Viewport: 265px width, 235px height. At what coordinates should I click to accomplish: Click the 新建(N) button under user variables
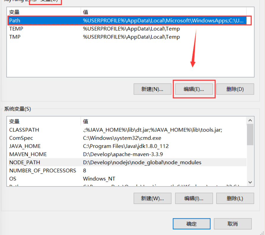coord(152,89)
